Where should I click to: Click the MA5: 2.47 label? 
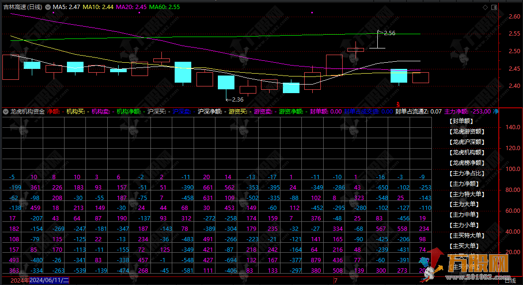click(66, 7)
